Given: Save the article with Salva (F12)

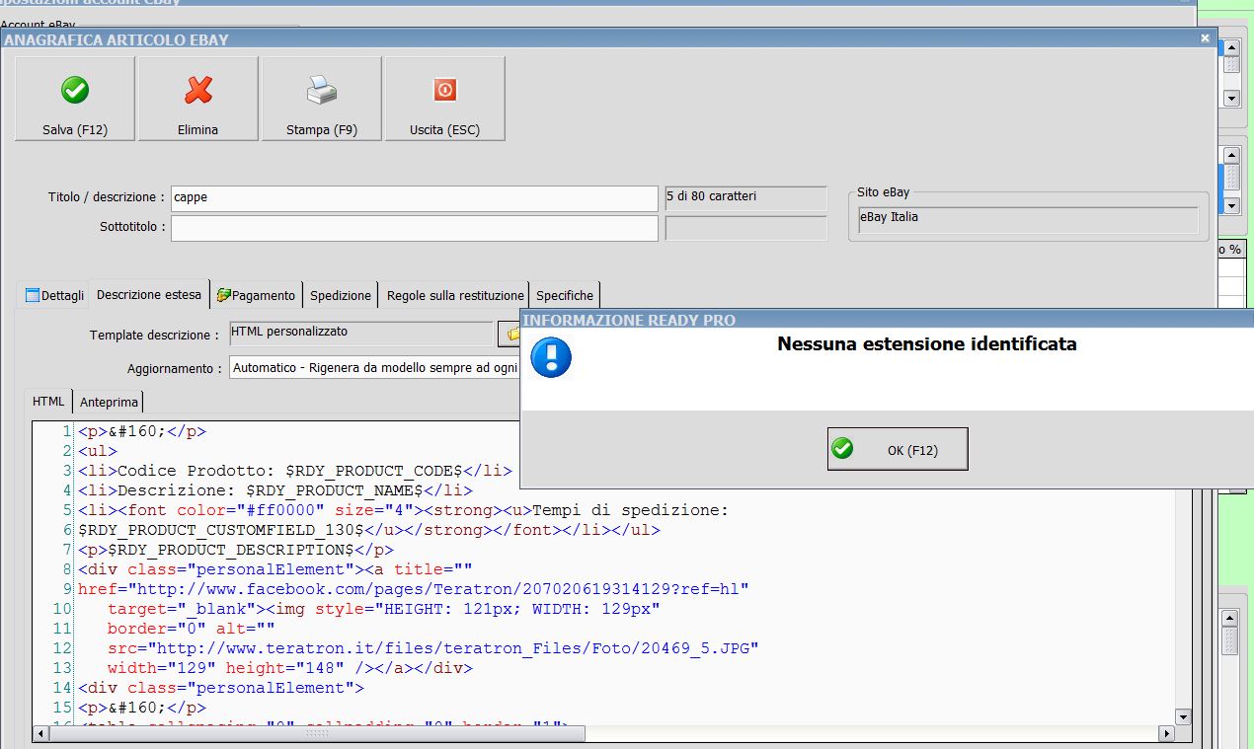Looking at the screenshot, I should coord(75,99).
